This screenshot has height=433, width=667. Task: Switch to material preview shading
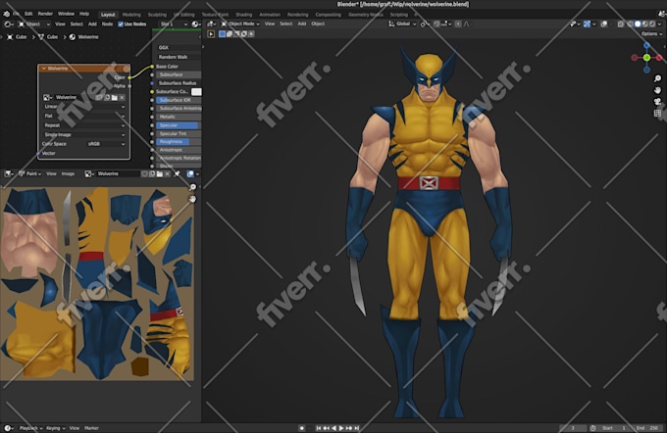pos(644,24)
